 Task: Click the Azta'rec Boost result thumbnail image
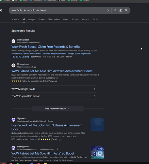(x=97, y=153)
